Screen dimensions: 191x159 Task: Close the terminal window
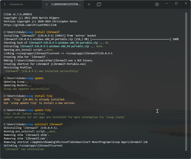tap(186, 3)
